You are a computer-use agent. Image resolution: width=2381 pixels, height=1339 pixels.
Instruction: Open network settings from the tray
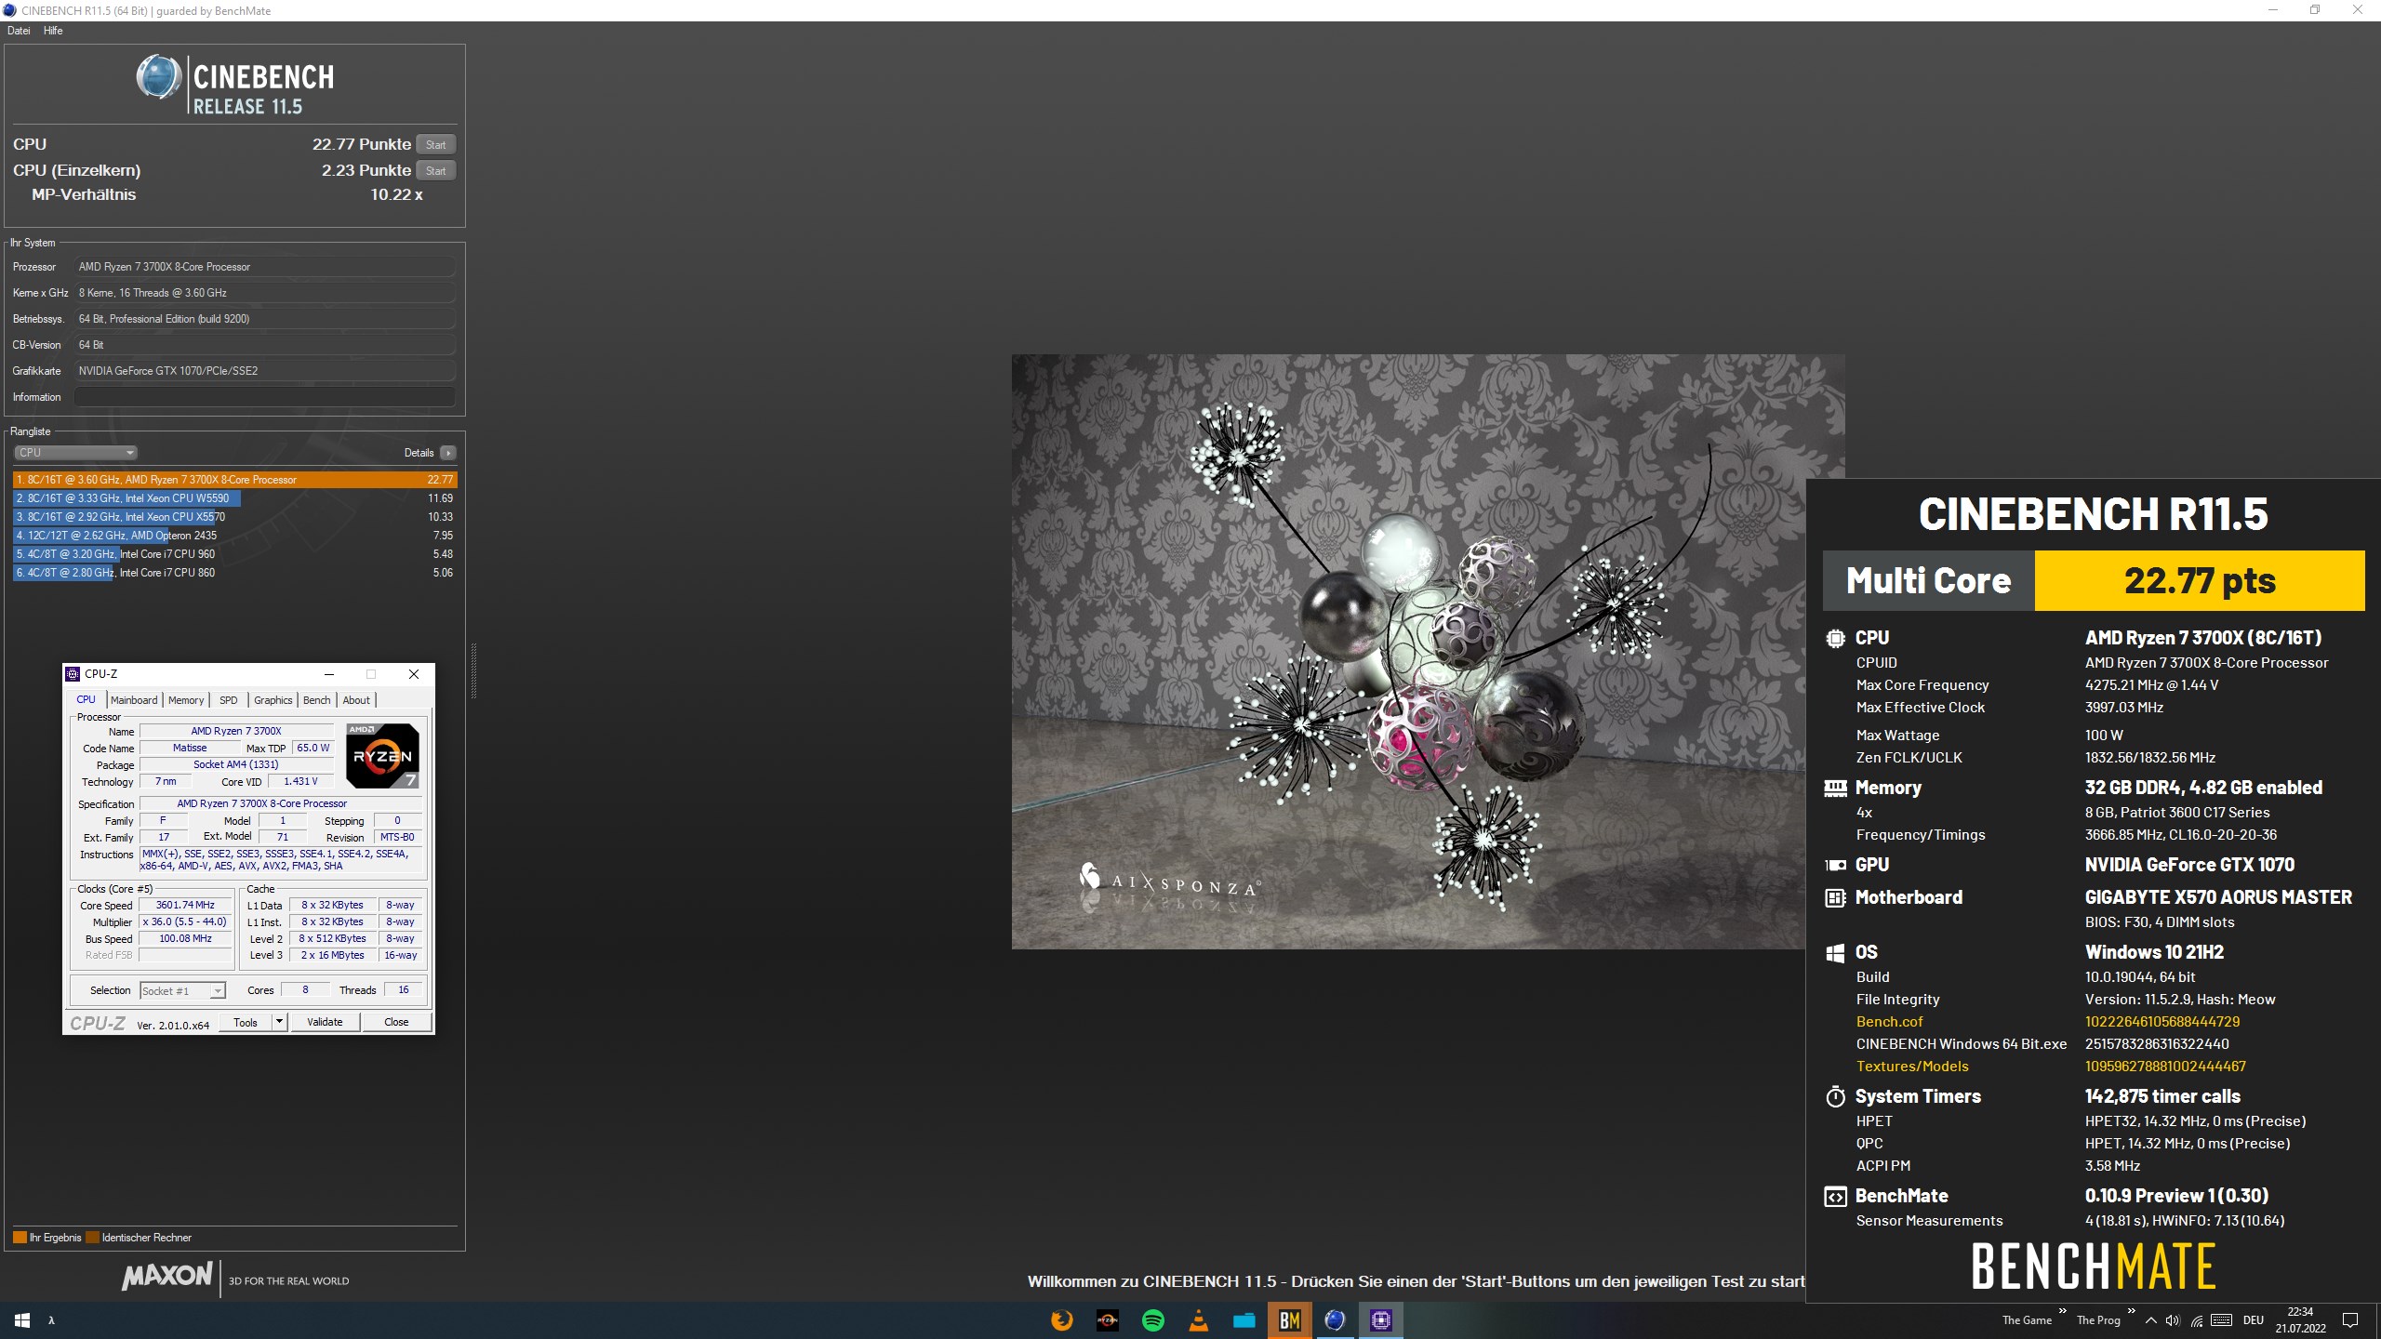coord(2196,1320)
